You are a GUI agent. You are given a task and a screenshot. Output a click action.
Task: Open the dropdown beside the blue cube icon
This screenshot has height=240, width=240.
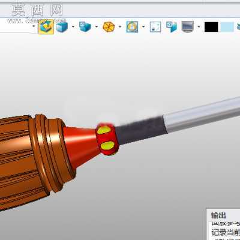(73, 26)
